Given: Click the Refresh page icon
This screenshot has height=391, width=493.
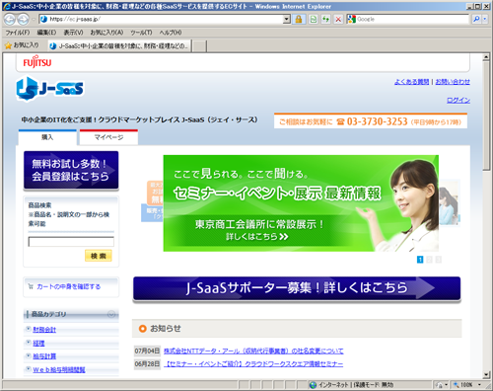Looking at the screenshot, I should 325,19.
